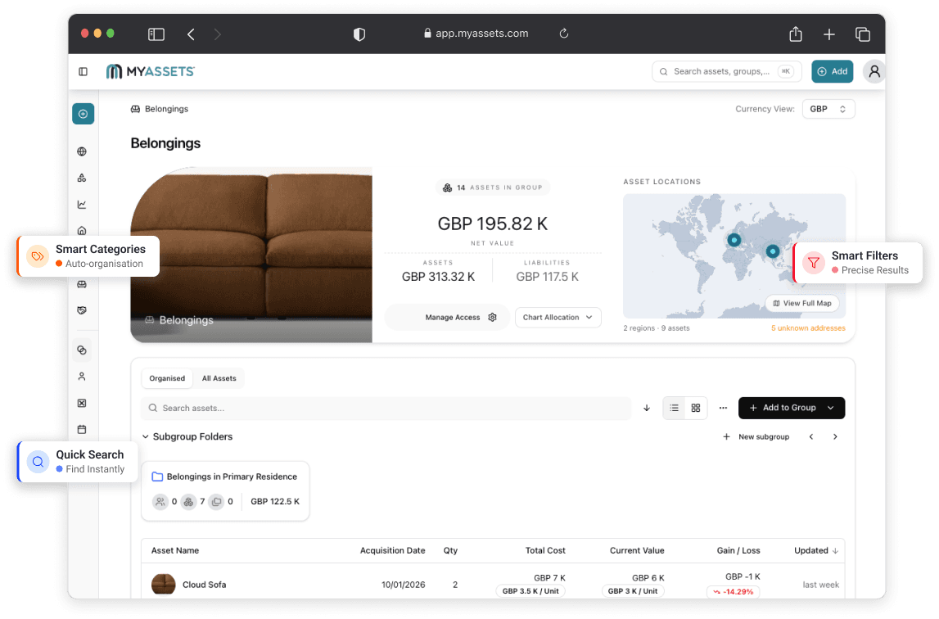Click the teal plus button in sidebar
939x619 pixels.
tap(84, 114)
